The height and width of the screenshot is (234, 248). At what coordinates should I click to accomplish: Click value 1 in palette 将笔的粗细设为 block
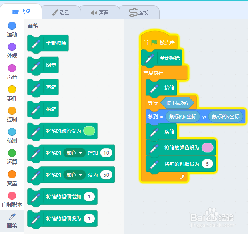click(89, 219)
